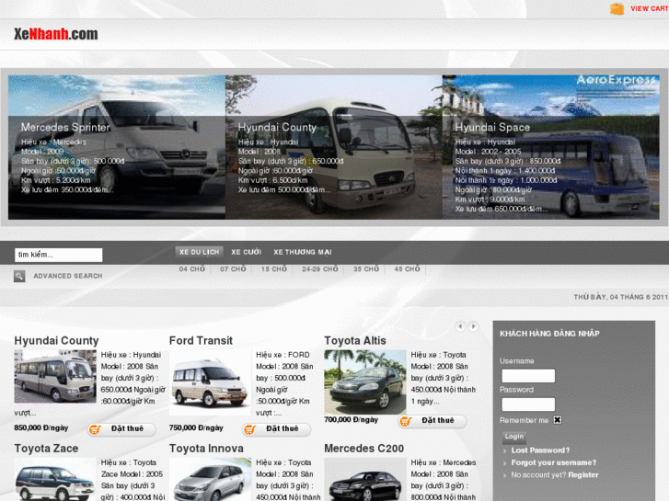Click the 750,000 Đ/ngày price text

pos(196,427)
